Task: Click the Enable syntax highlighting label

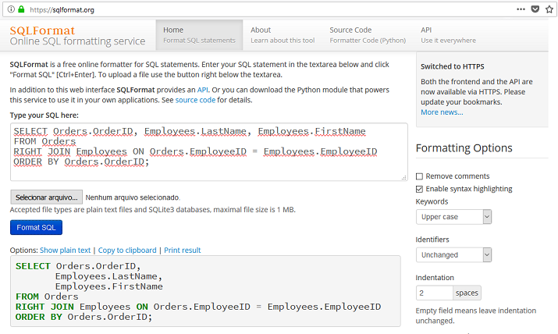Action: point(469,189)
